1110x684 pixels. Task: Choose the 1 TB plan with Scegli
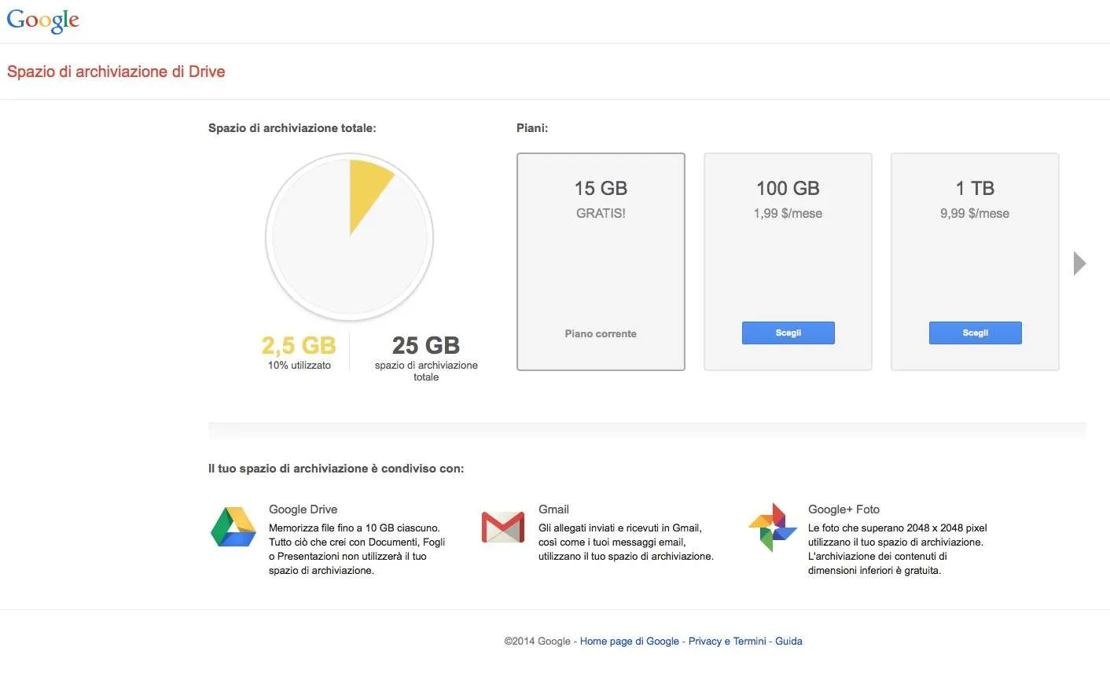(976, 333)
